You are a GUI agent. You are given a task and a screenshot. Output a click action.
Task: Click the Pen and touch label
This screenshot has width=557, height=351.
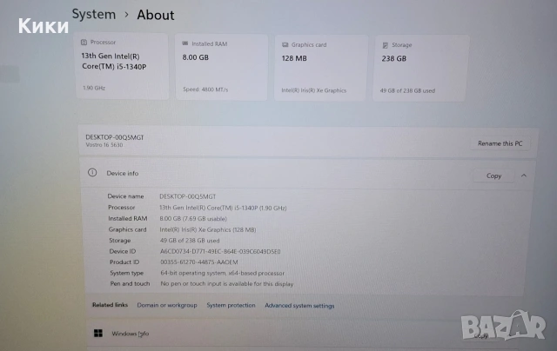130,283
